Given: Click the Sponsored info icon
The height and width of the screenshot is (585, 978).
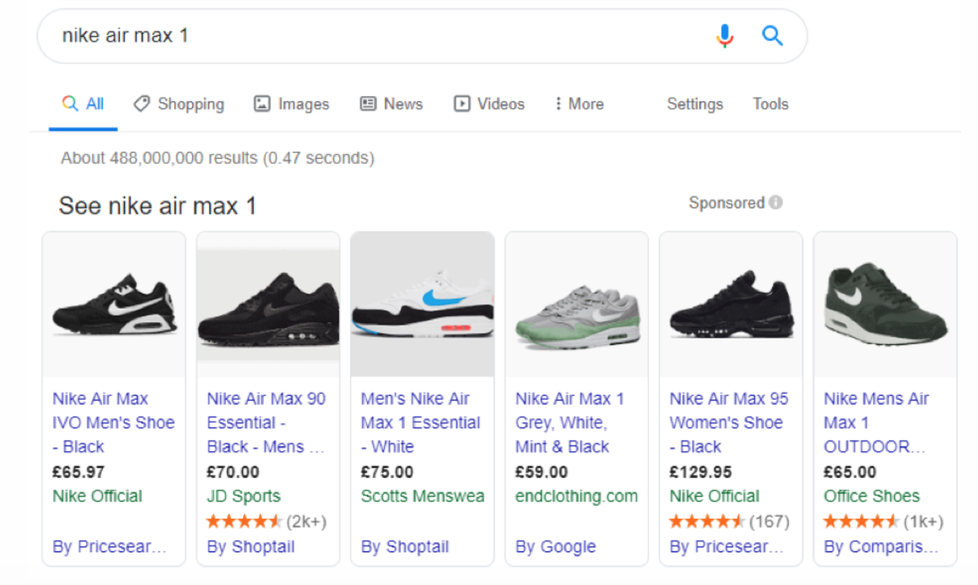Looking at the screenshot, I should 776,202.
